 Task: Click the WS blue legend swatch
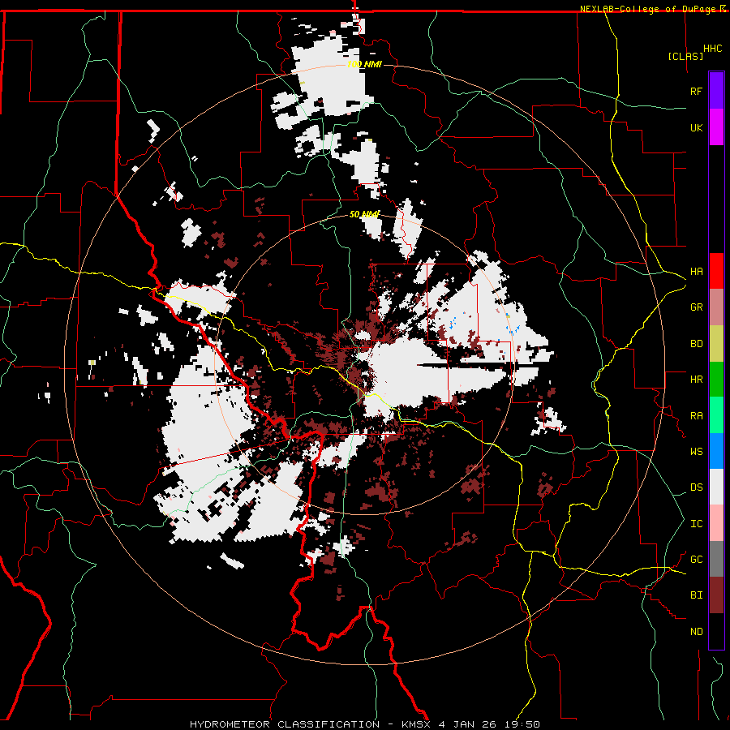coord(716,451)
